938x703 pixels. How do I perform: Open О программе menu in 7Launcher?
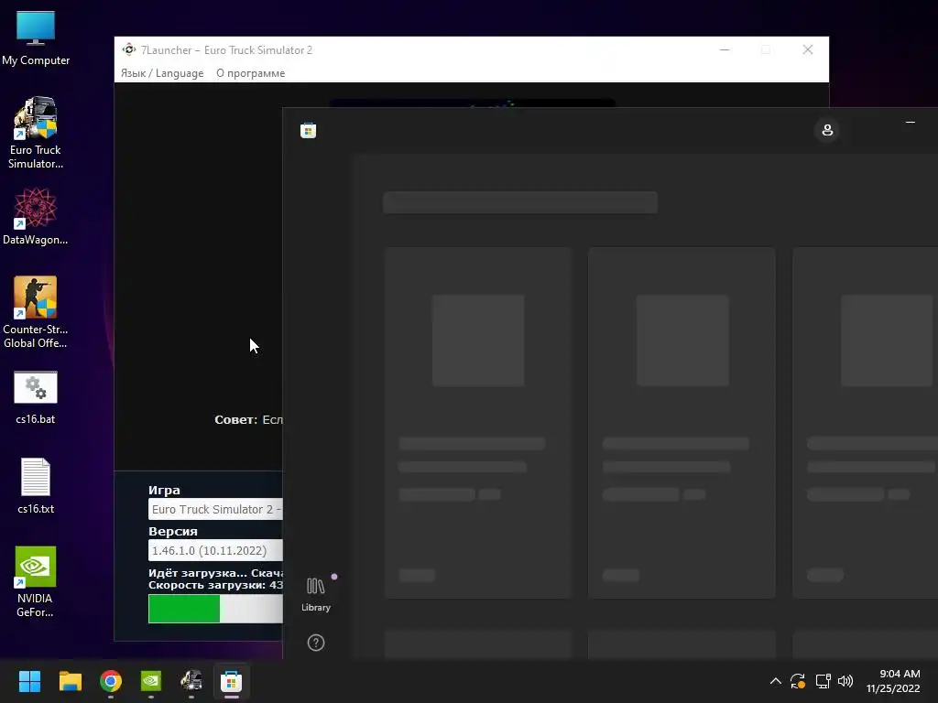[251, 73]
